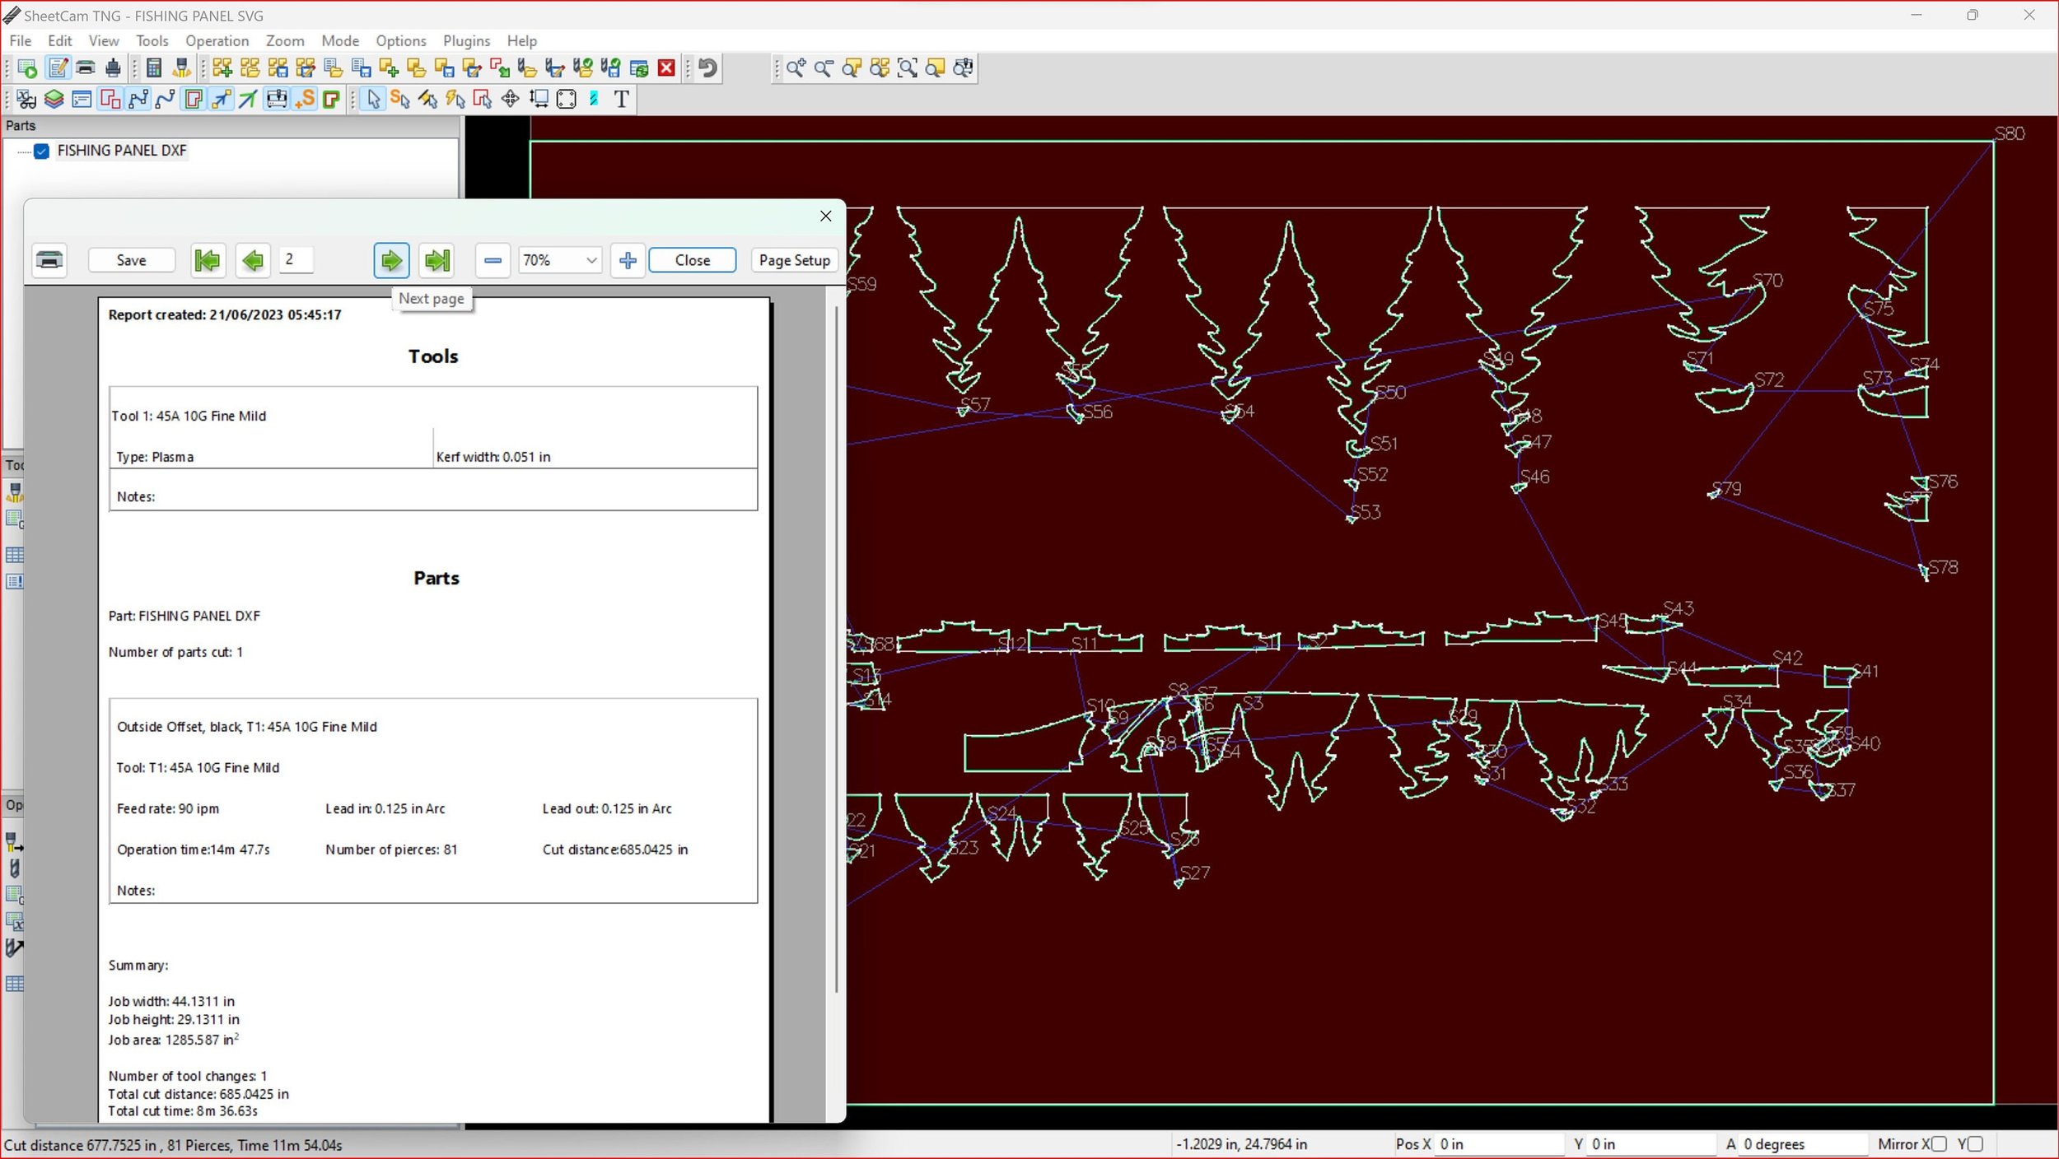Open the Operation menu
The image size is (2059, 1159).
pyautogui.click(x=217, y=41)
